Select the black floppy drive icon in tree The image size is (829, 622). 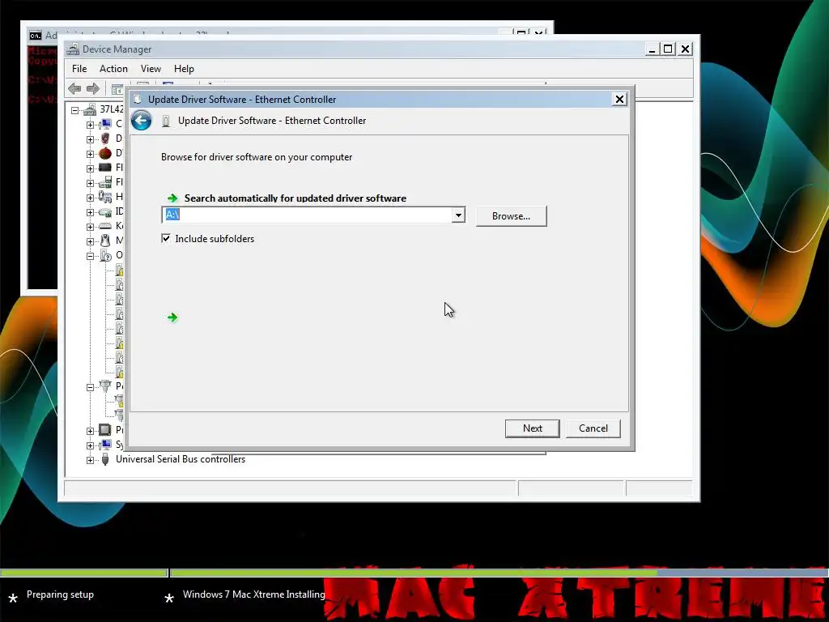point(105,167)
